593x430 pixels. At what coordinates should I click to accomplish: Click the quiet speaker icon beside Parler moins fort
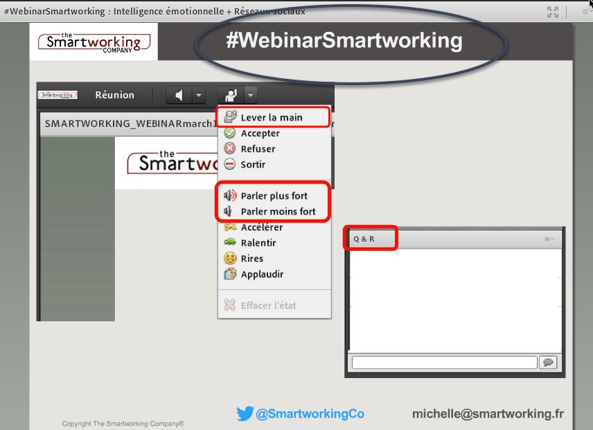coord(228,211)
